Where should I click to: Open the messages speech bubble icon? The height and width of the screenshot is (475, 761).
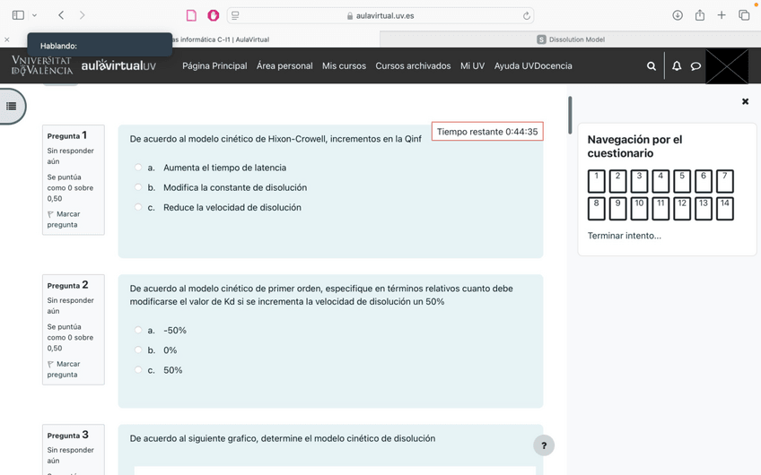click(695, 66)
